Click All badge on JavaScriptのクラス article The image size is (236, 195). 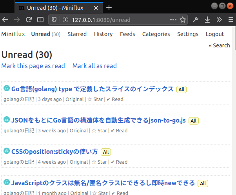coord(203,183)
